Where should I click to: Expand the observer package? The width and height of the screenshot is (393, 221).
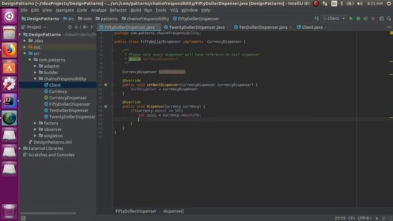click(35, 130)
